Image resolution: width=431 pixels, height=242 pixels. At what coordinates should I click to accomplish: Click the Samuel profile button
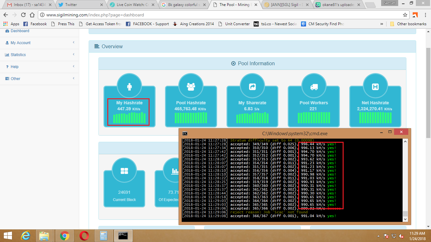(x=390, y=3)
